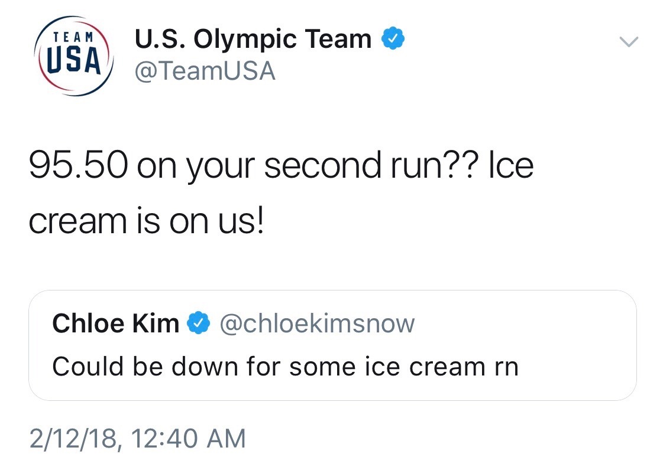Expand the tweet options chevron
Viewport: 663px width, 467px height.
click(x=628, y=41)
